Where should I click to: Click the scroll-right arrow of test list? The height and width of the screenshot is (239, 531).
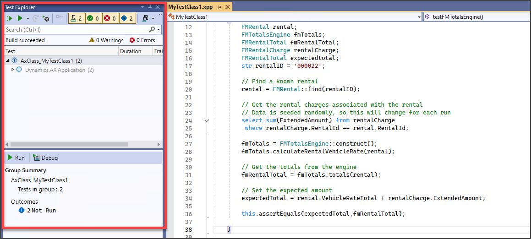click(159, 144)
